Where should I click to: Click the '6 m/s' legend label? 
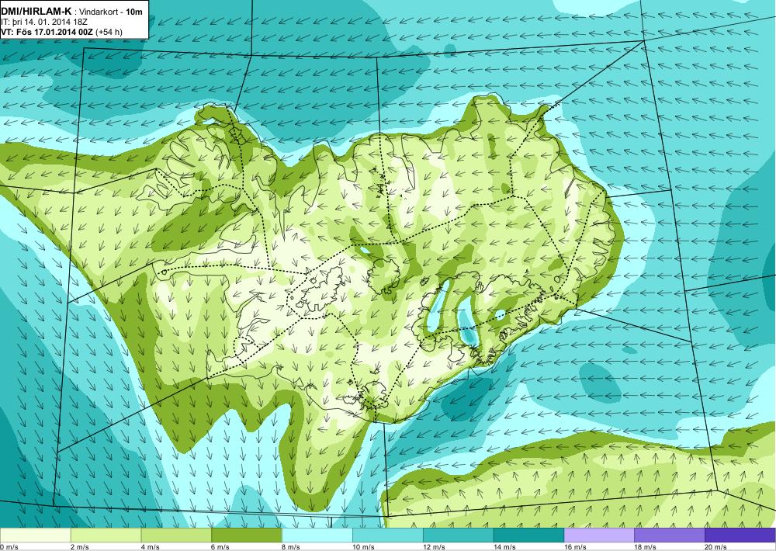click(x=220, y=547)
